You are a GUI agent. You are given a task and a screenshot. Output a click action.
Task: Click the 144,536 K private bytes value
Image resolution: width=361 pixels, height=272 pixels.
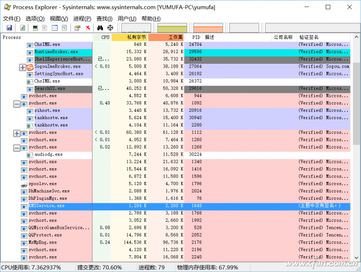(135, 242)
